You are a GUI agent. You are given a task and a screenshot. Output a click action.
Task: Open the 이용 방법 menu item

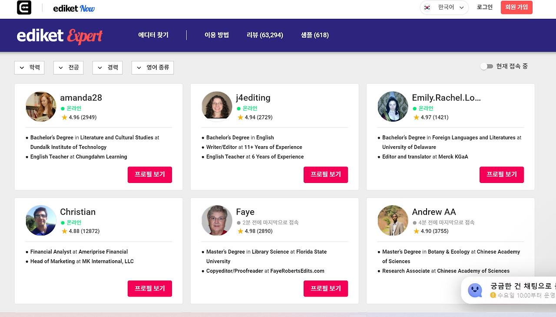pos(216,35)
